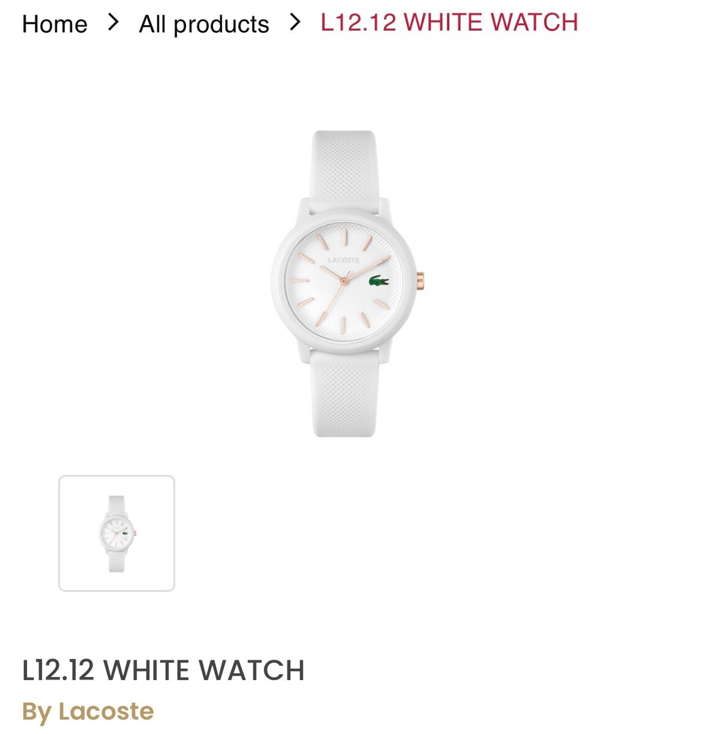The image size is (702, 734).
Task: Click the word products in breadcrumb
Action: tap(221, 25)
